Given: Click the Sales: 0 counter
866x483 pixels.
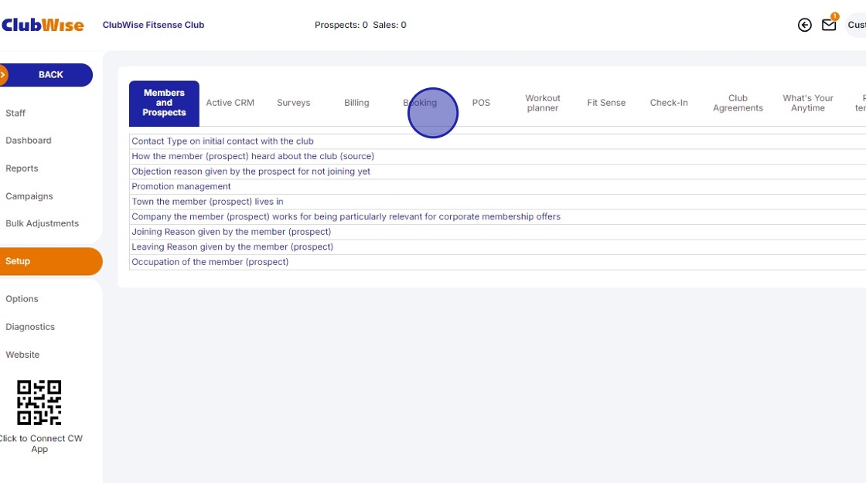Looking at the screenshot, I should coord(390,25).
